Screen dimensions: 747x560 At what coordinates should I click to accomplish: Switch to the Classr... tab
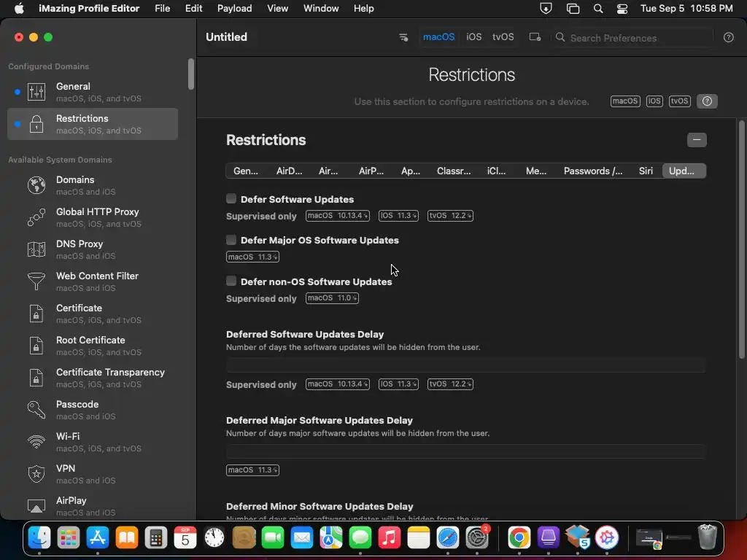[454, 171]
